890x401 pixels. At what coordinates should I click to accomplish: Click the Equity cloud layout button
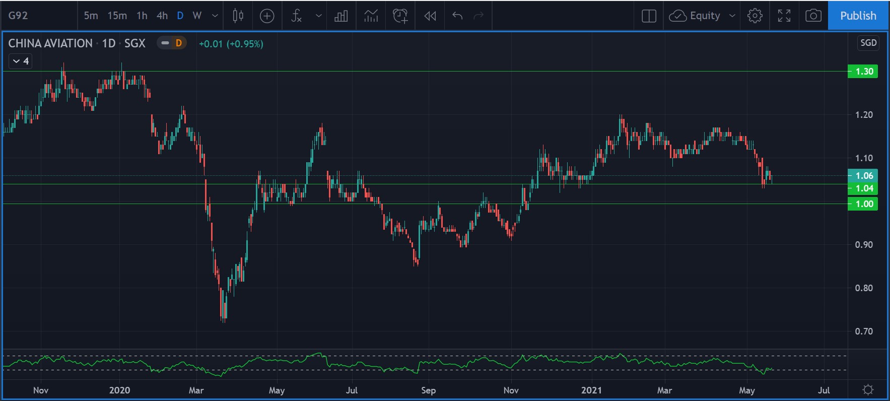pyautogui.click(x=695, y=16)
